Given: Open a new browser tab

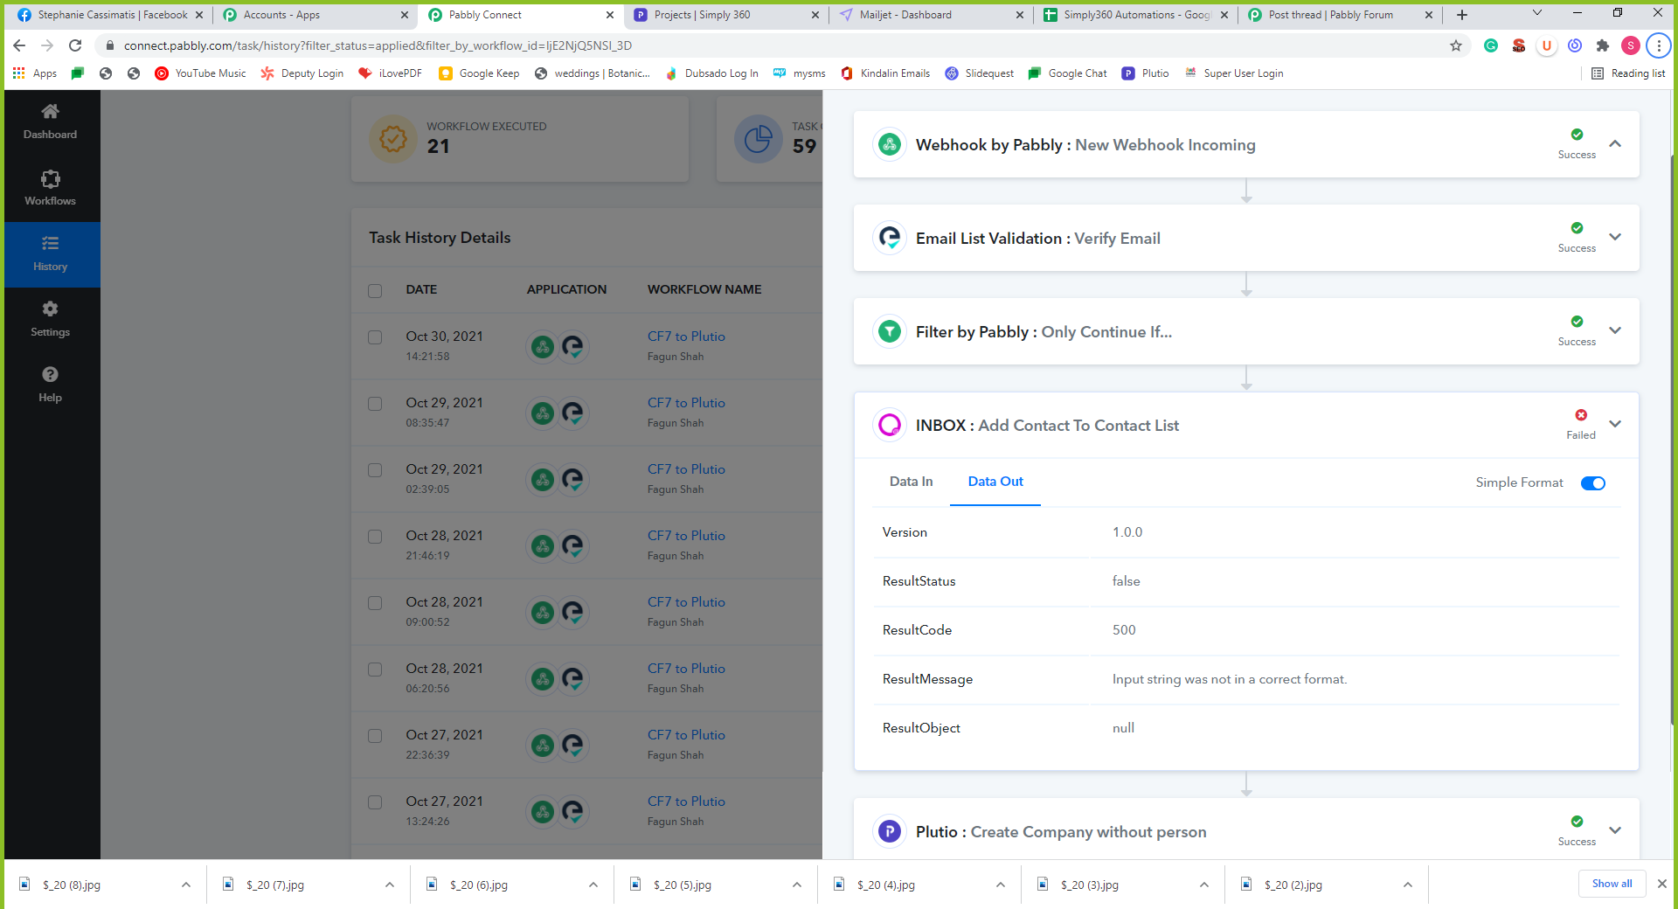Looking at the screenshot, I should pyautogui.click(x=1462, y=15).
